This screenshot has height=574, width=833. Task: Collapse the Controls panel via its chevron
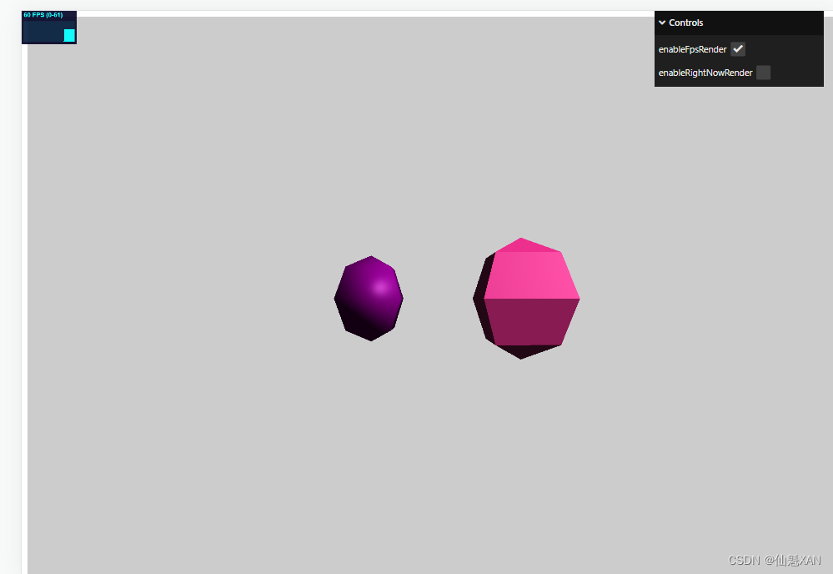pos(662,23)
